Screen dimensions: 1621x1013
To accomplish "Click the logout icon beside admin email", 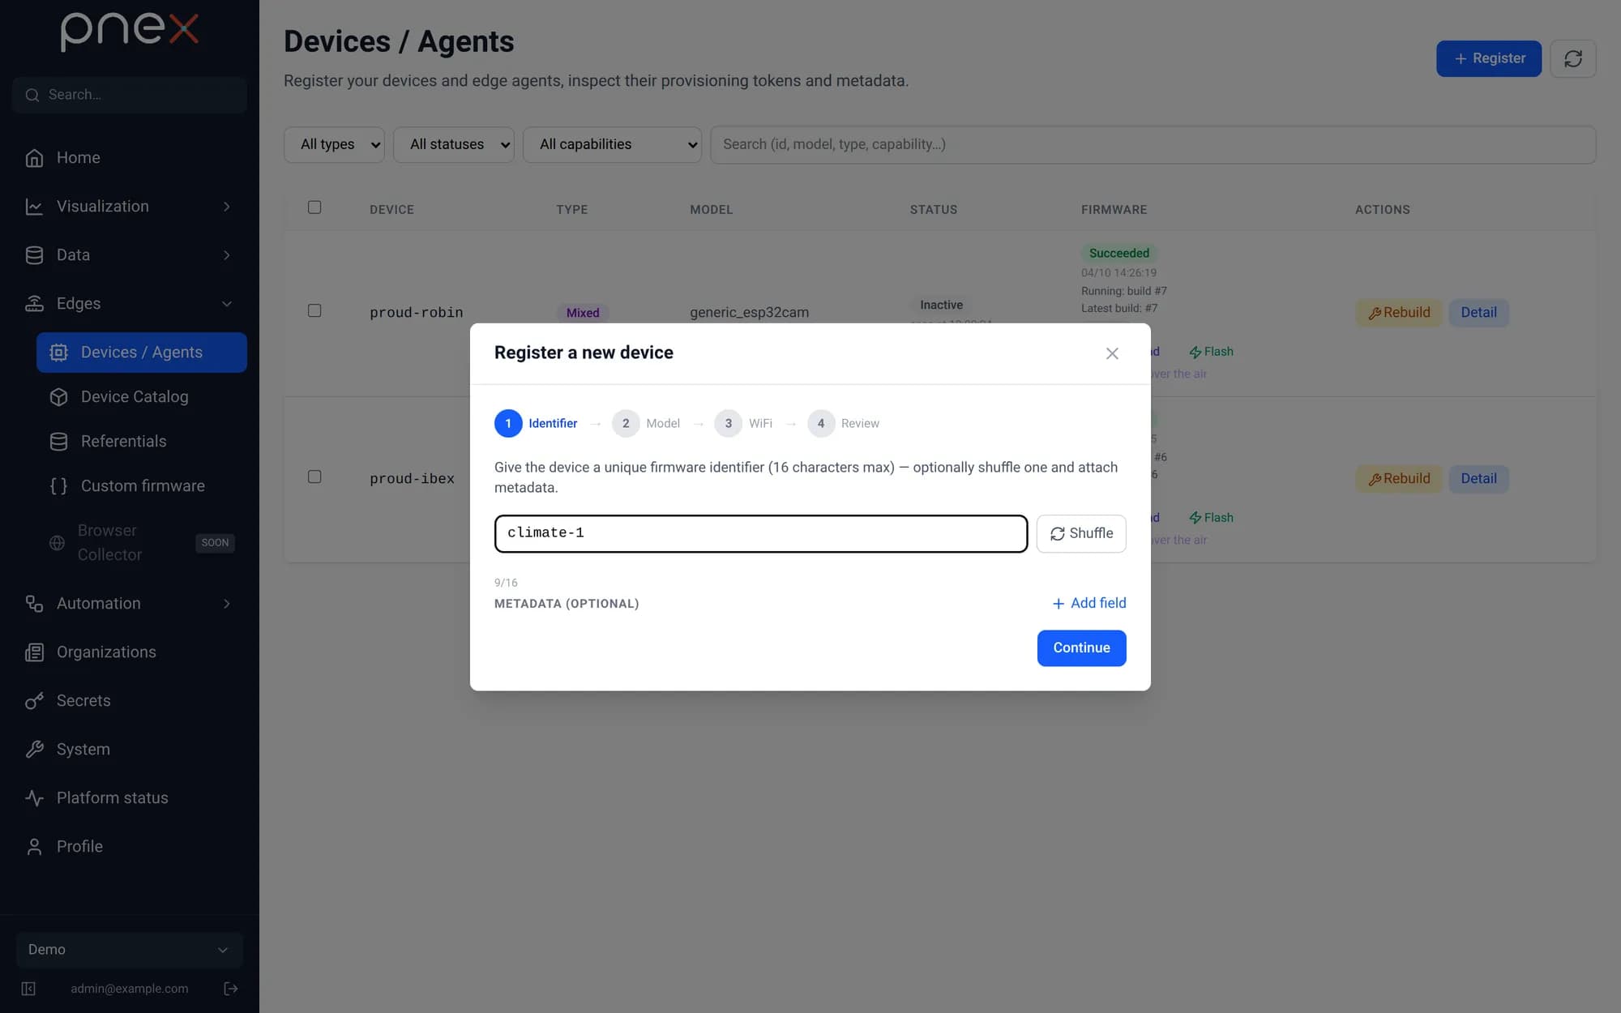I will [231, 989].
